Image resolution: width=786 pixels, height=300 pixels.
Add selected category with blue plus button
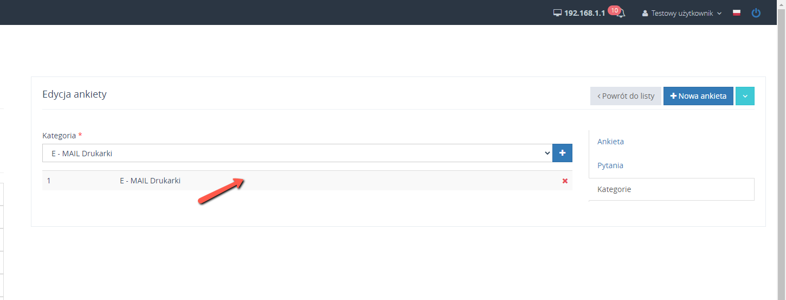point(562,153)
